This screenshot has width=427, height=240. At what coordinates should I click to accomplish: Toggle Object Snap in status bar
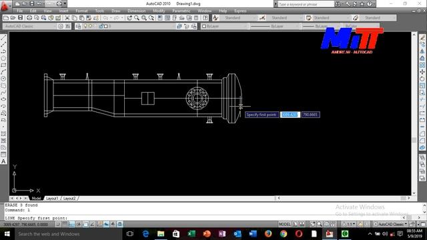[85, 224]
